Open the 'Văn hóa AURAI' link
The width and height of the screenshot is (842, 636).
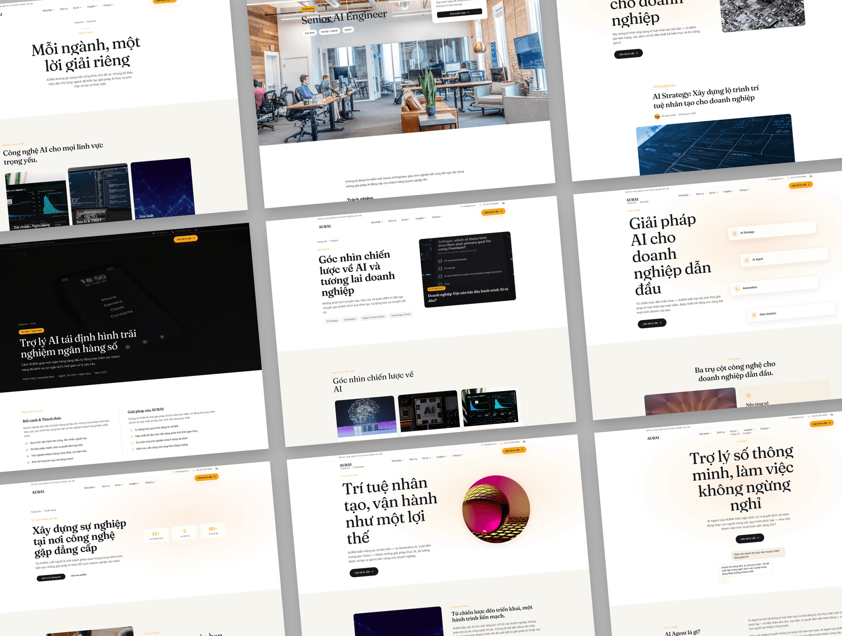(79, 575)
